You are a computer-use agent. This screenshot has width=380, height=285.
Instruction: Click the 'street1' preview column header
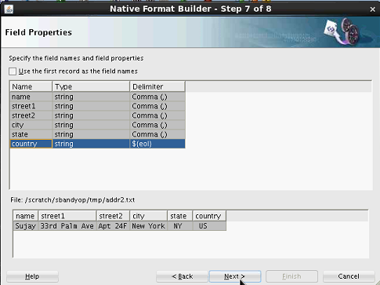67,216
